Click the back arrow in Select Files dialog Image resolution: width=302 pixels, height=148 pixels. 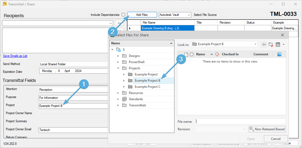(x=264, y=44)
